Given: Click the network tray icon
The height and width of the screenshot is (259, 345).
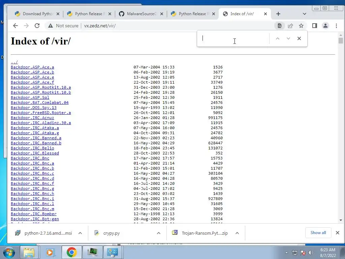Looking at the screenshot, I should (x=294, y=253).
